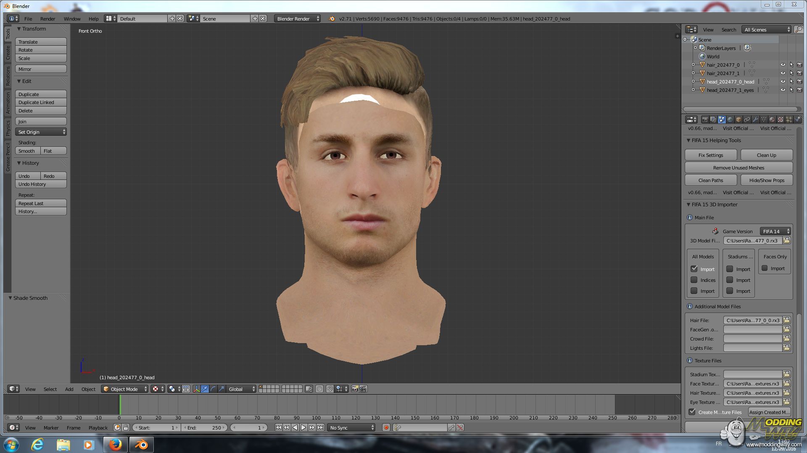The image size is (807, 453).
Task: Click the record keyframe red dot icon
Action: point(386,428)
